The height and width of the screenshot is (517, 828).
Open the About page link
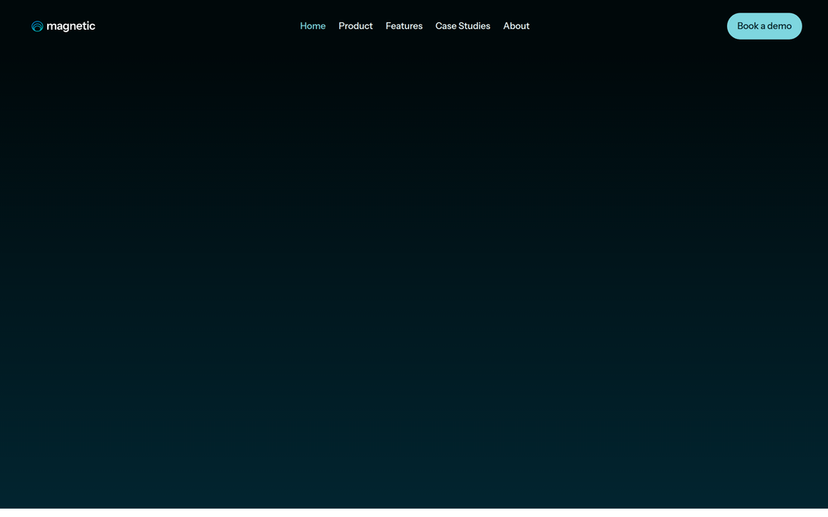click(516, 26)
